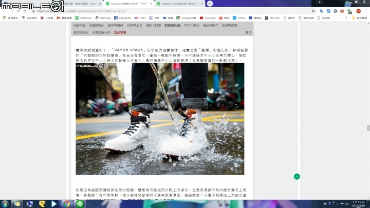Click the green back-to-top arrow button
370x208 pixels.
tap(297, 176)
